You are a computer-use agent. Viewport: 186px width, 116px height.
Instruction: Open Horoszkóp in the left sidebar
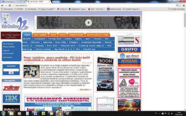point(7,57)
